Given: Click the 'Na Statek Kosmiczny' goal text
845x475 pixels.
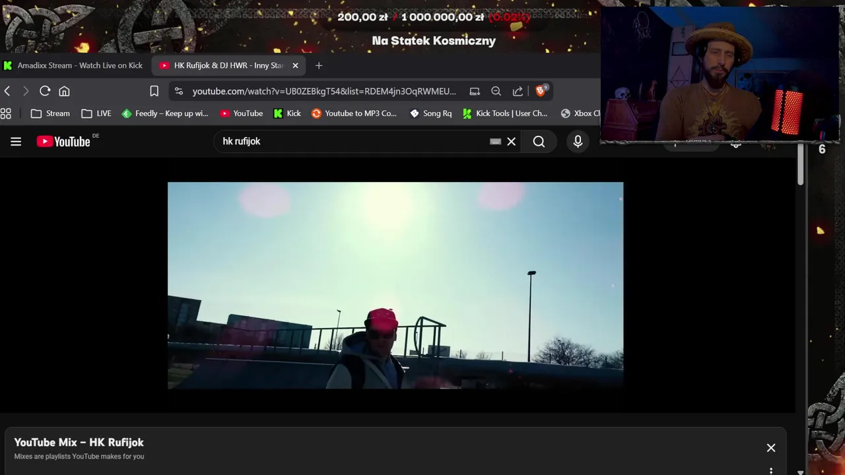Looking at the screenshot, I should click(434, 41).
